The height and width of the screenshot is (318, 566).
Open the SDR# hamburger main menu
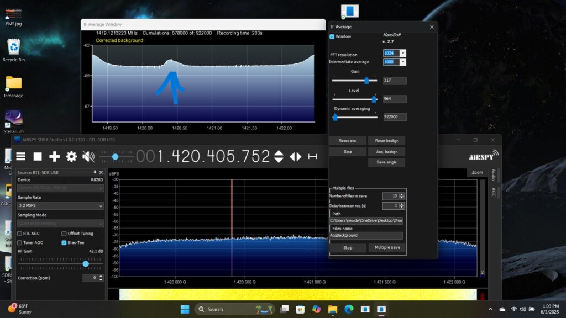point(20,157)
